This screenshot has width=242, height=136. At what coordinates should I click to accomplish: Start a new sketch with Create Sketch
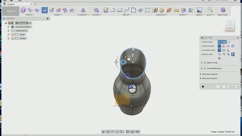point(106,10)
